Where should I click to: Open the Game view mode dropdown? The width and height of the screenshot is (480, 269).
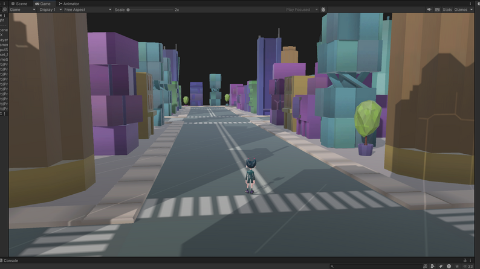[22, 10]
